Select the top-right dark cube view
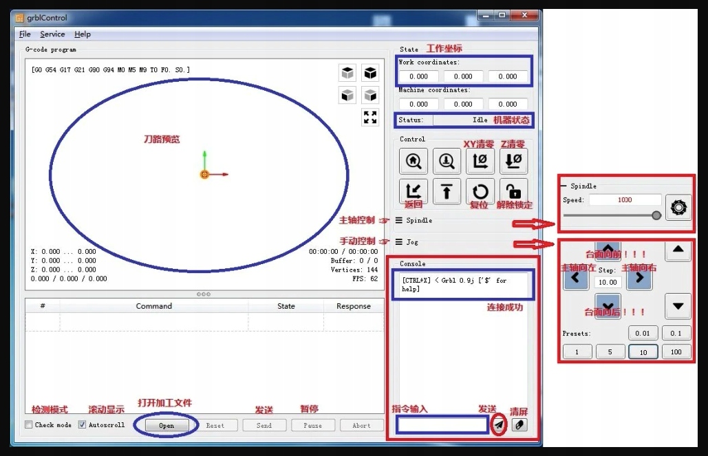This screenshot has height=456, width=708. point(370,73)
